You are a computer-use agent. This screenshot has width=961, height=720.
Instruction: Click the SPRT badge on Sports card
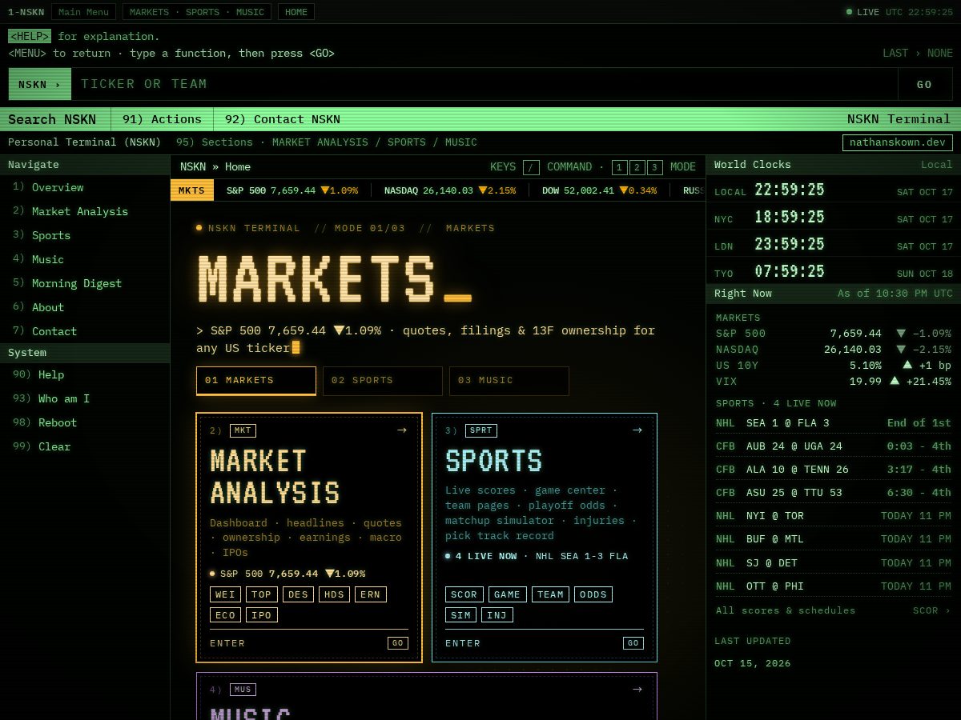click(481, 430)
